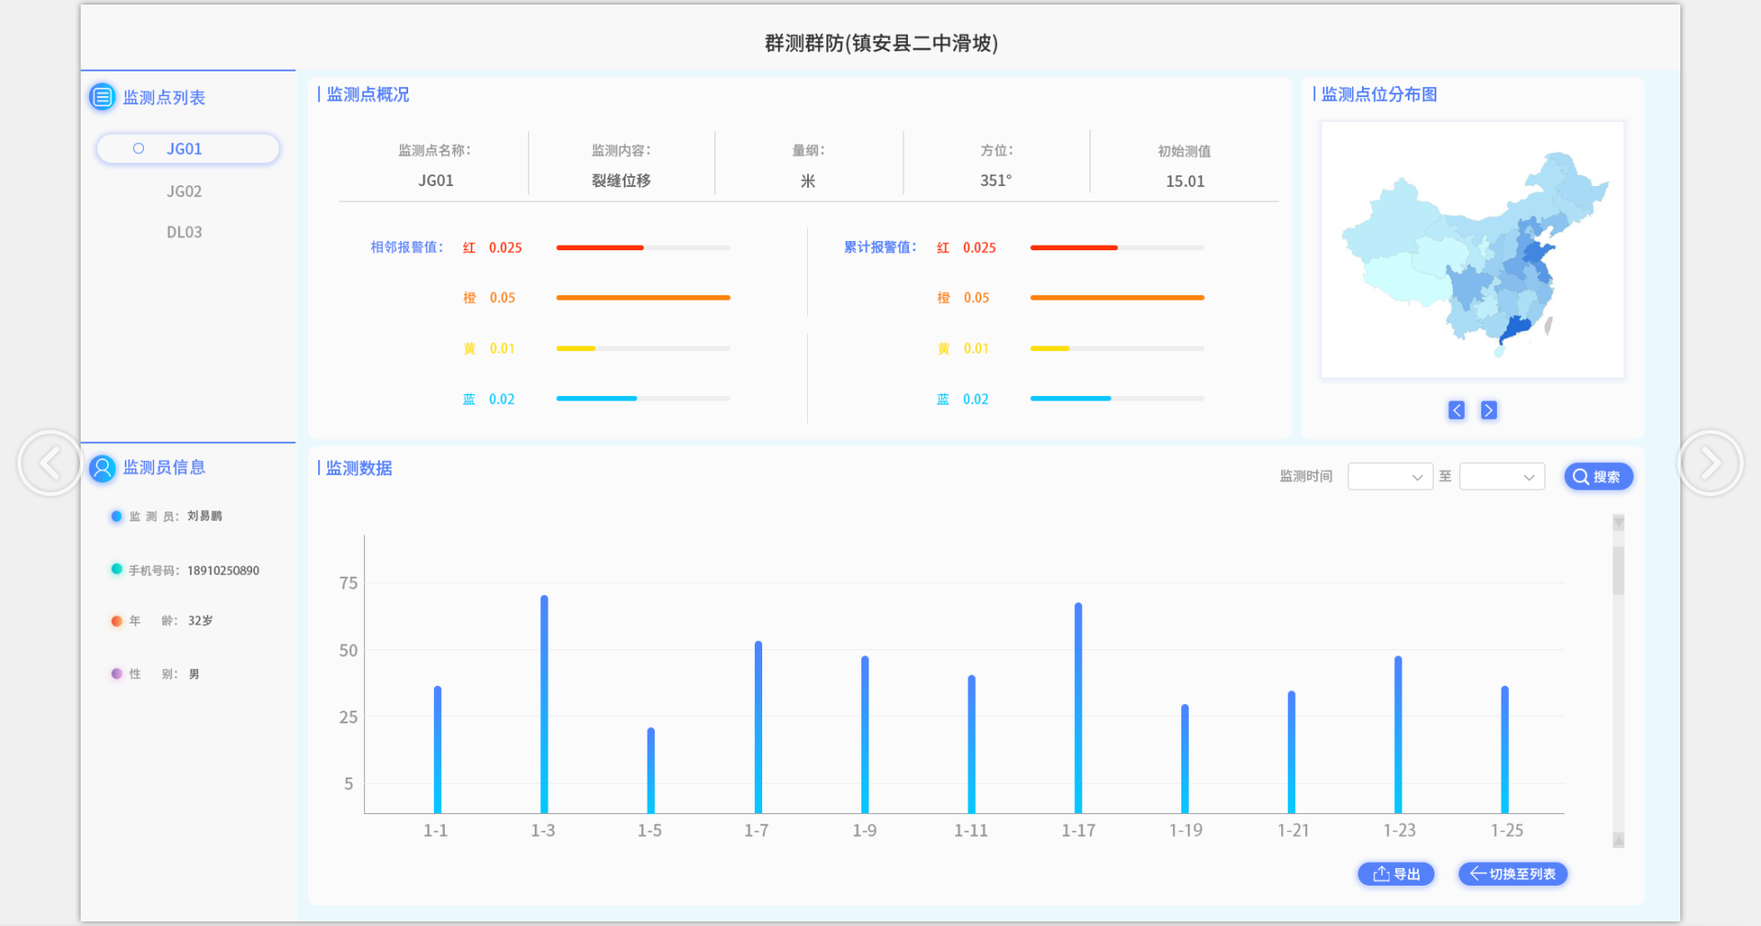Click the magnifier icon in search button
This screenshot has width=1761, height=926.
1580,477
